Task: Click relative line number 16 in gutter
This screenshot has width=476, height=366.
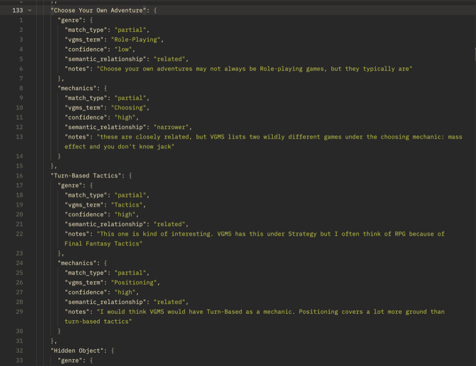Action: pyautogui.click(x=20, y=176)
